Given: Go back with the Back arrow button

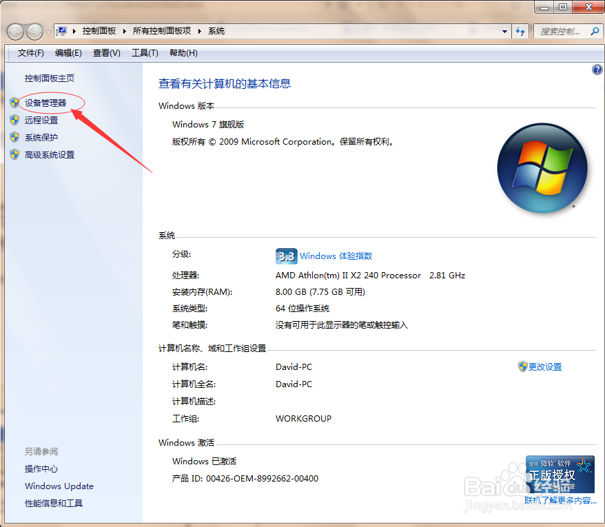Looking at the screenshot, I should click(15, 32).
